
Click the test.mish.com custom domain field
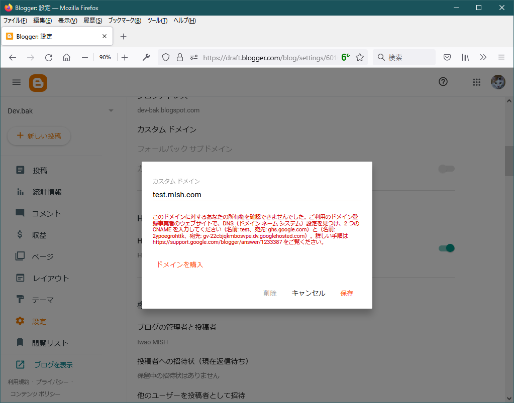[257, 195]
